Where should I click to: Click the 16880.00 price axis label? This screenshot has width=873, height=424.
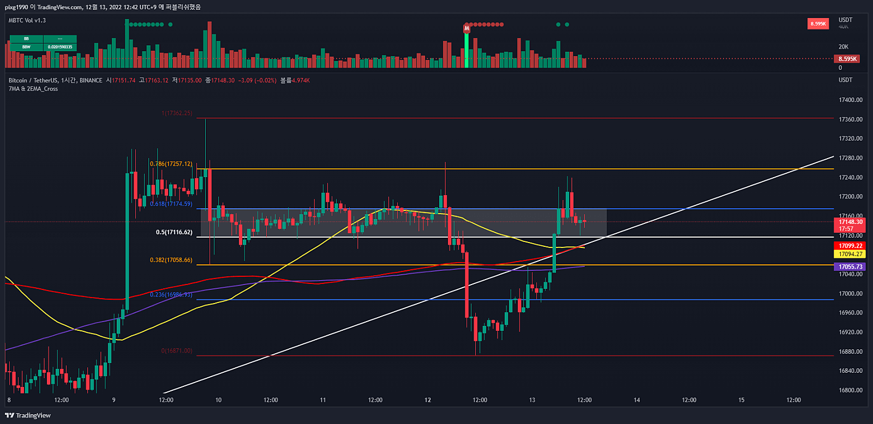(x=851, y=352)
